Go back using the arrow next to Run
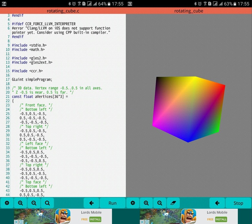Viewport: 252px width, 224px height. tap(91, 203)
